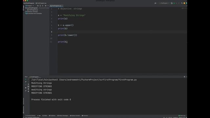Screen dimensions: 210x118
Task: Place the cursor on 'print(b.lower())' line
Action: click(x=68, y=35)
